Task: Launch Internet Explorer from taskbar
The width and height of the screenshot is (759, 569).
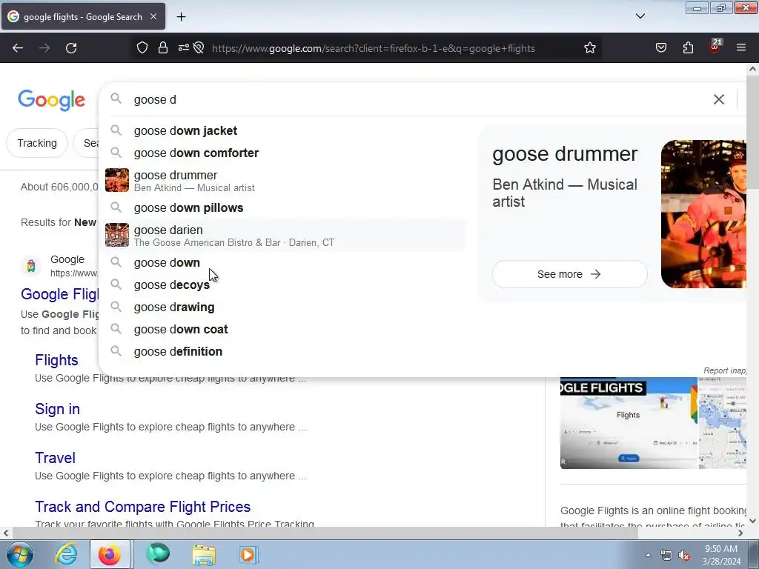Action: pyautogui.click(x=66, y=554)
